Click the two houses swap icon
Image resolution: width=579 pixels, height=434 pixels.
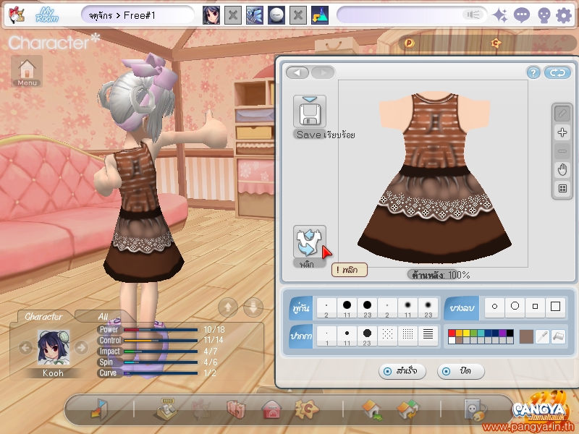point(407,409)
